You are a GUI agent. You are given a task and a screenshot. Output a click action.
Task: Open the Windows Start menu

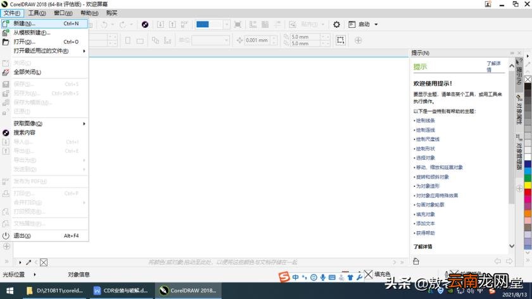click(x=10, y=291)
